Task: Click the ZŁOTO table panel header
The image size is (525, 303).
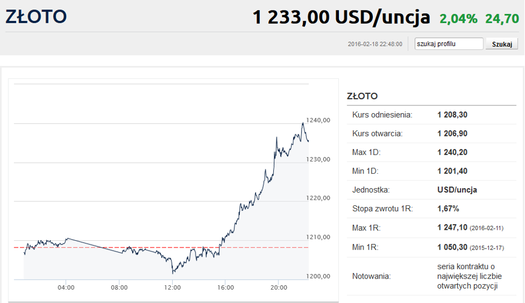Action: (x=362, y=97)
